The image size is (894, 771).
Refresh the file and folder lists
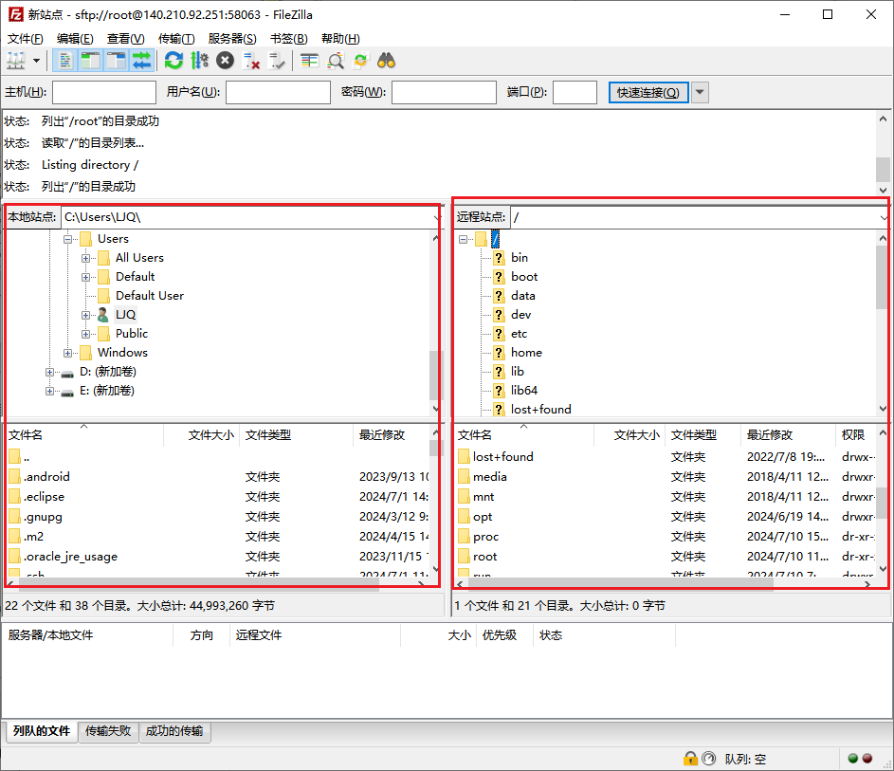[173, 61]
